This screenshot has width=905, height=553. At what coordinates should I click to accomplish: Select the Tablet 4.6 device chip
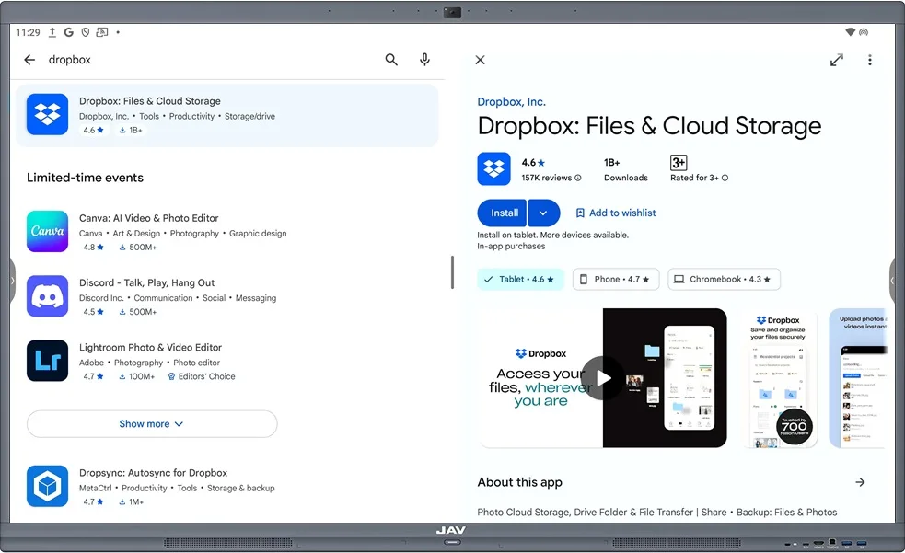click(520, 278)
